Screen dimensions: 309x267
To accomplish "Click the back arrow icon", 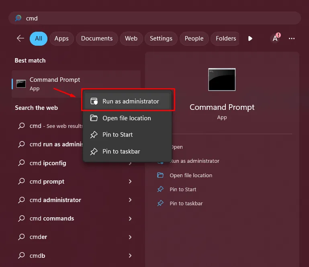I will click(20, 38).
